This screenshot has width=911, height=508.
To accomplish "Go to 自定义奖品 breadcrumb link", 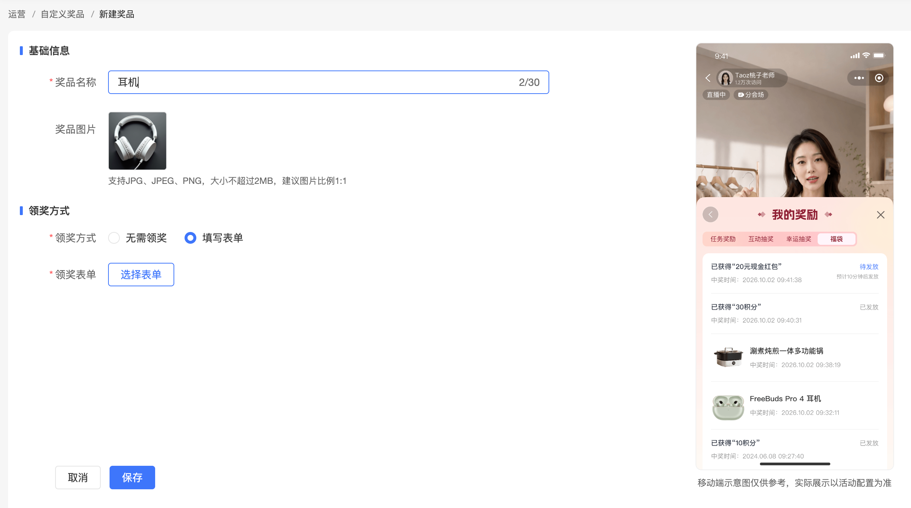I will (x=62, y=14).
